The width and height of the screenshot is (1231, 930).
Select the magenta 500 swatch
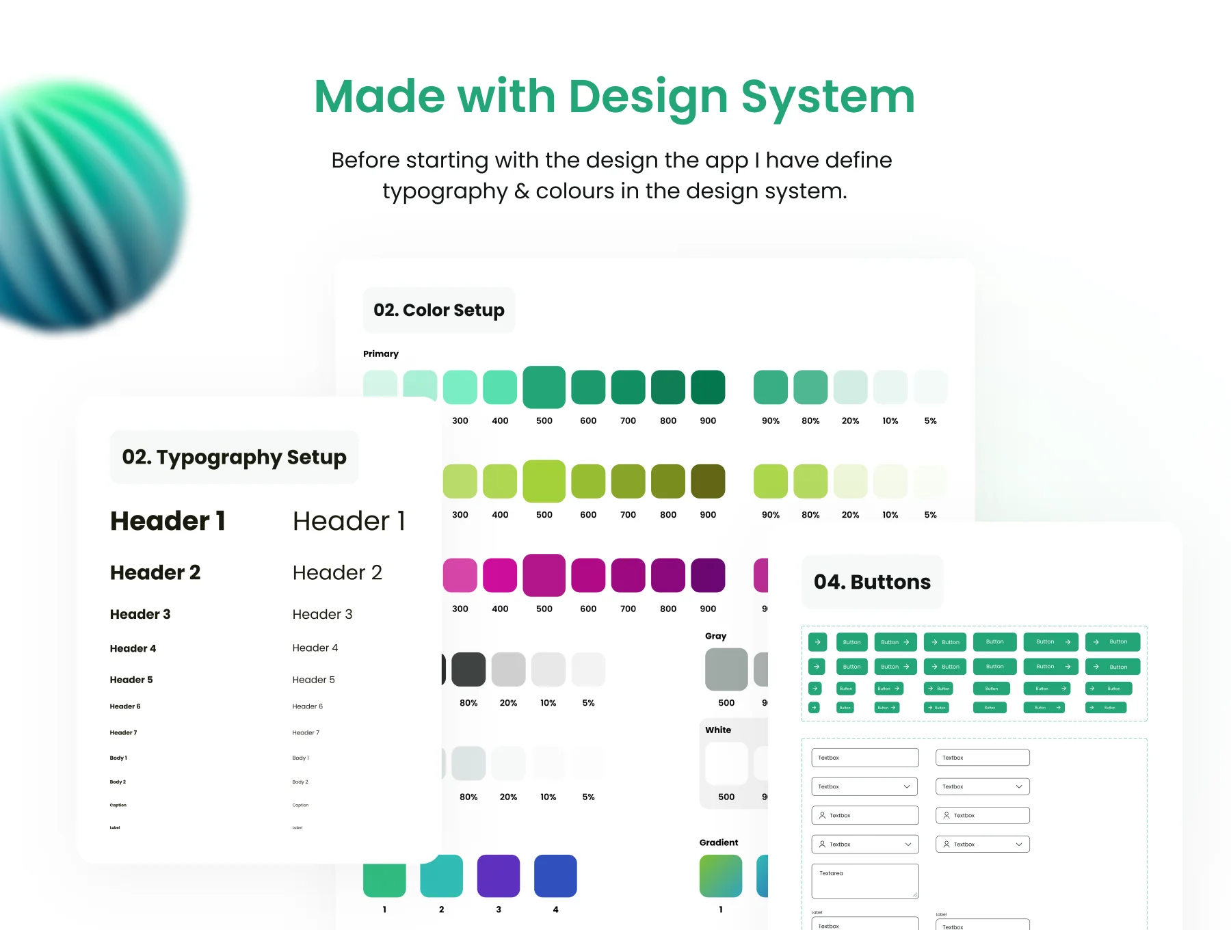tap(544, 575)
